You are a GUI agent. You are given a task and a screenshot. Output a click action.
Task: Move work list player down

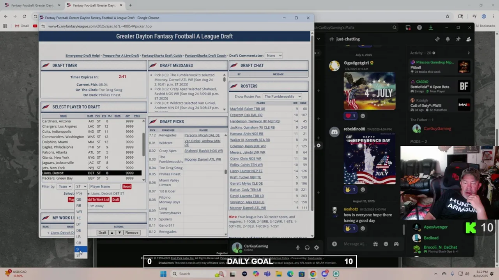pos(120,233)
